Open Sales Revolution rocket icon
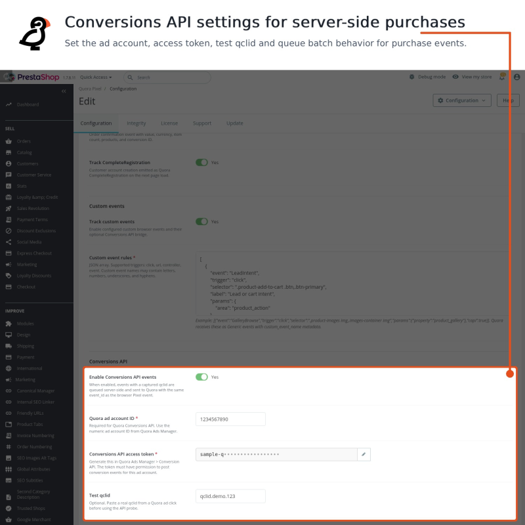This screenshot has height=525, width=525. click(x=9, y=208)
